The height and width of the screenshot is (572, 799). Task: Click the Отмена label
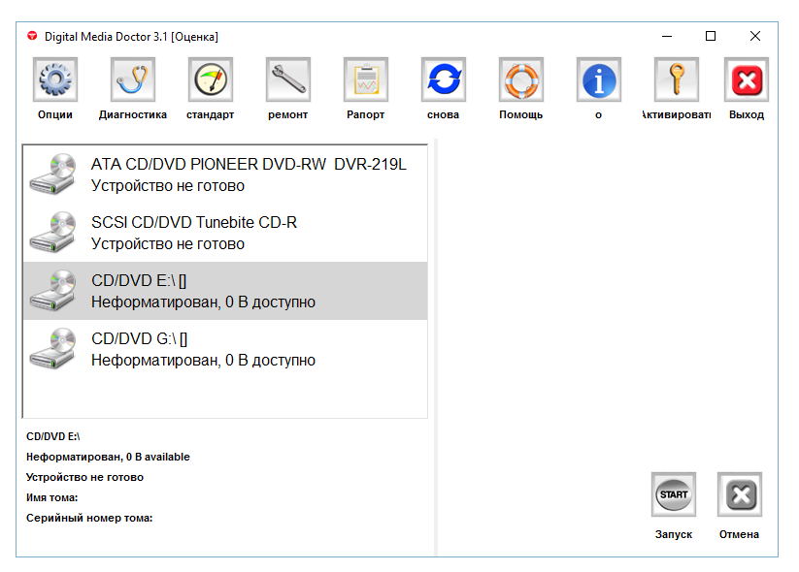tap(739, 534)
